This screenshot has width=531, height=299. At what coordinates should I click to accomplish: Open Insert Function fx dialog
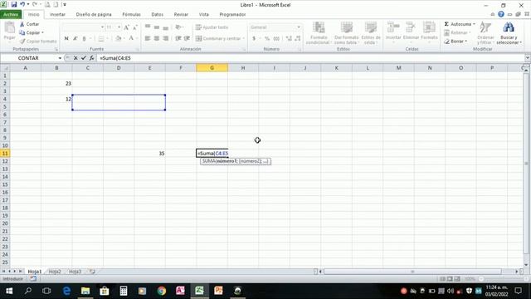92,58
